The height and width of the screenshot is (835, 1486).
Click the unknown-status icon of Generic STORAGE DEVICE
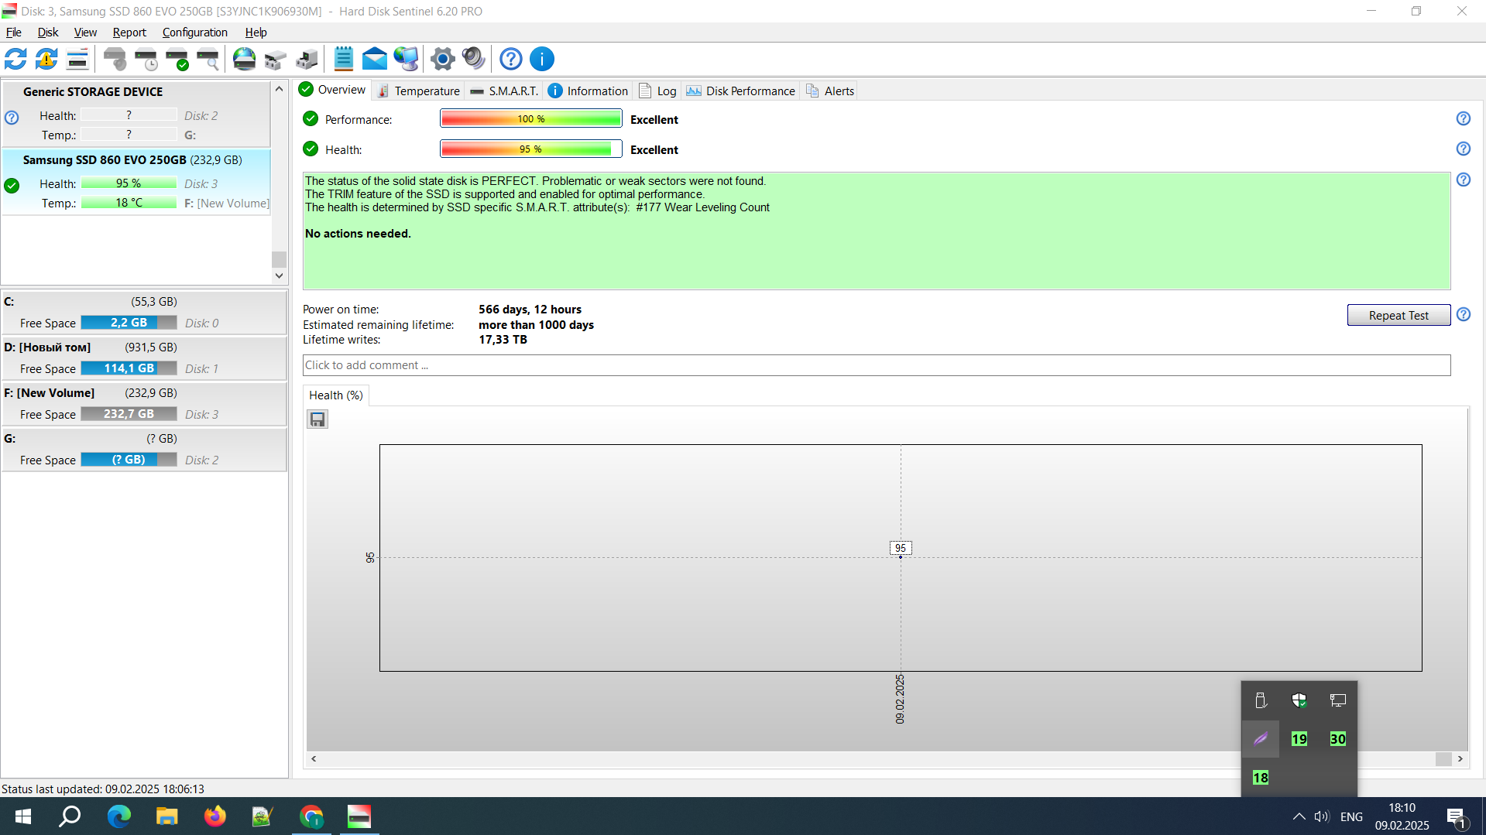[x=12, y=118]
